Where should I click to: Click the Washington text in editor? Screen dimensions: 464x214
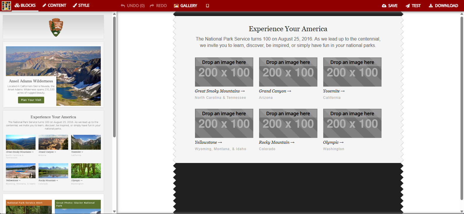333,149
